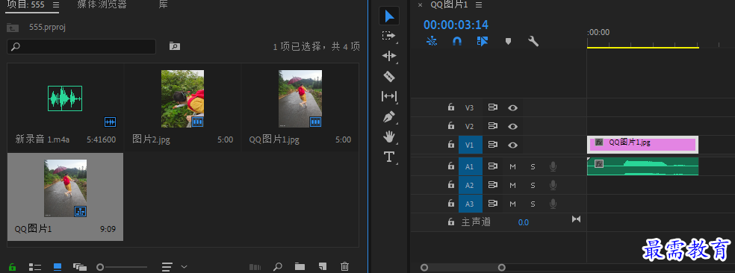This screenshot has width=735, height=273.
Task: Mute track A1
Action: point(513,166)
